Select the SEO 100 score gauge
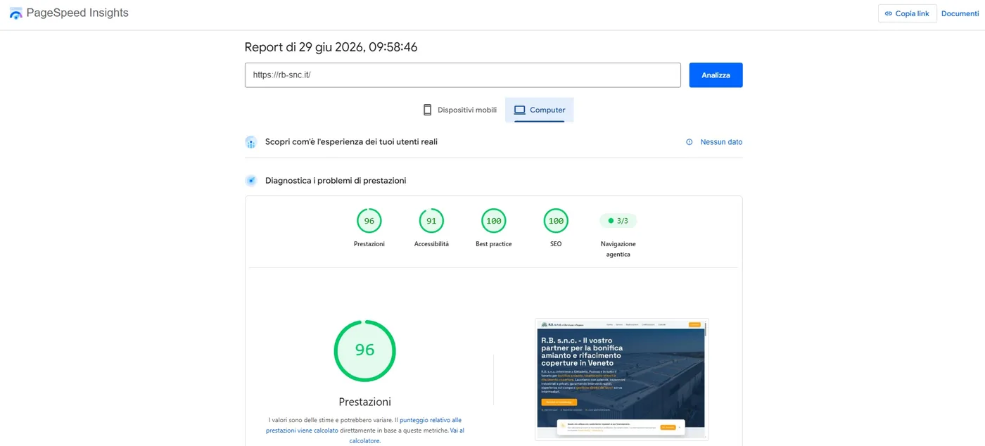Image resolution: width=985 pixels, height=446 pixels. (556, 221)
